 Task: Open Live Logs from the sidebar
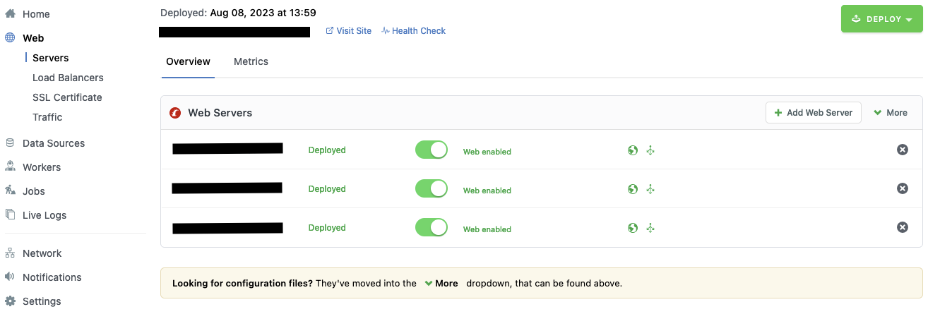(44, 215)
